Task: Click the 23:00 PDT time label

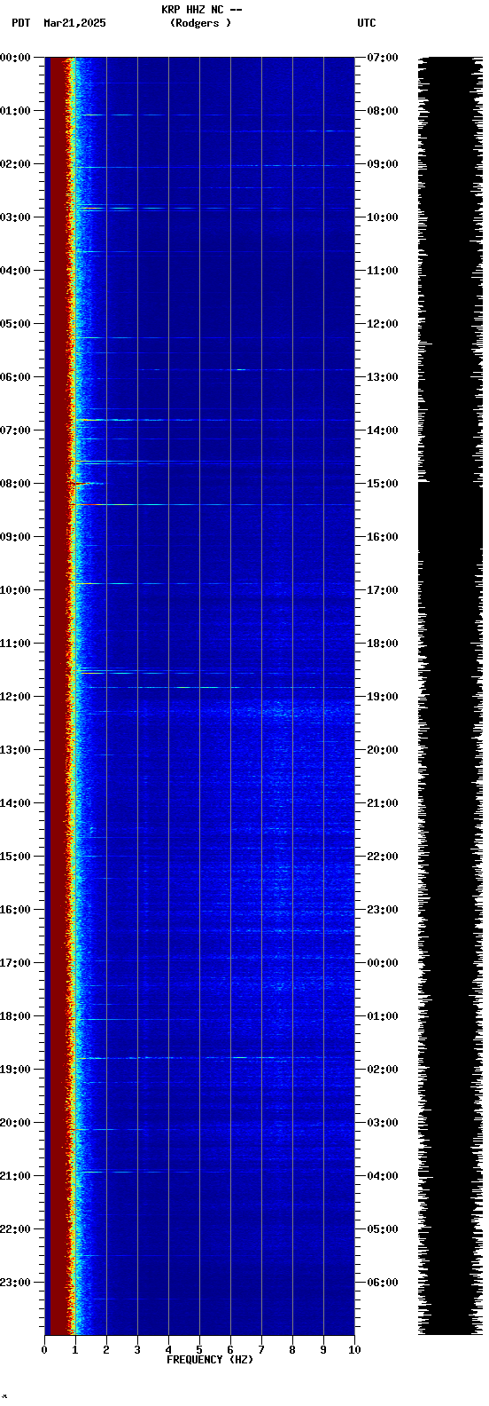Action: [16, 1283]
